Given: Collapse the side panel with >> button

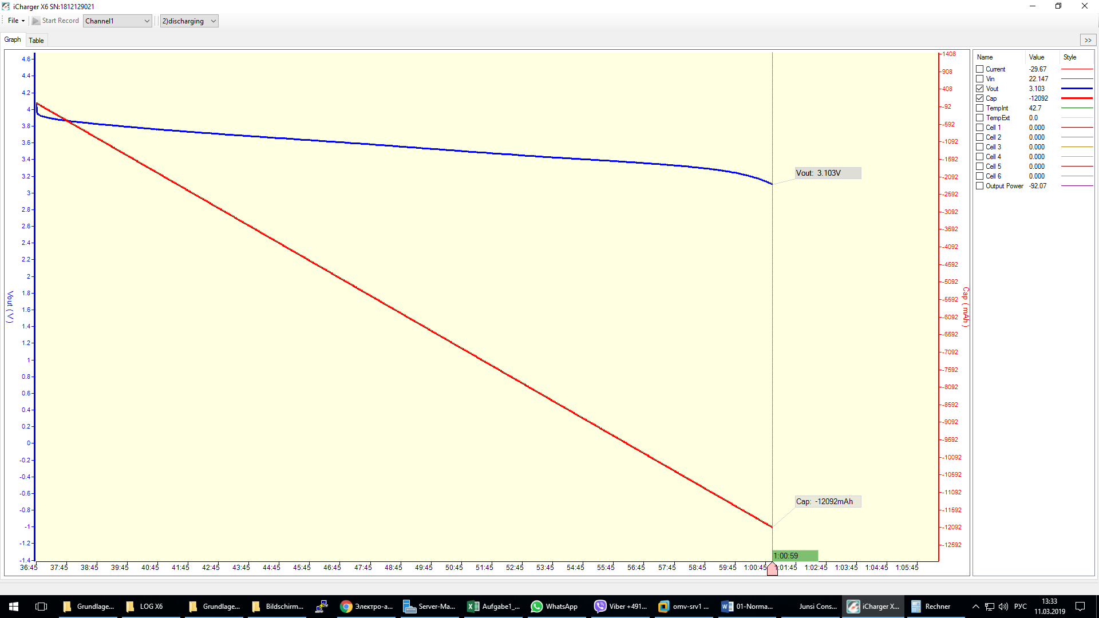Looking at the screenshot, I should click(x=1088, y=40).
